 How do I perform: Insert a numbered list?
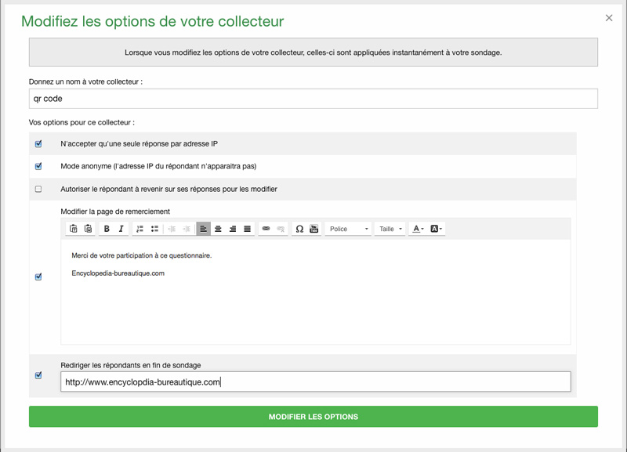tap(140, 229)
